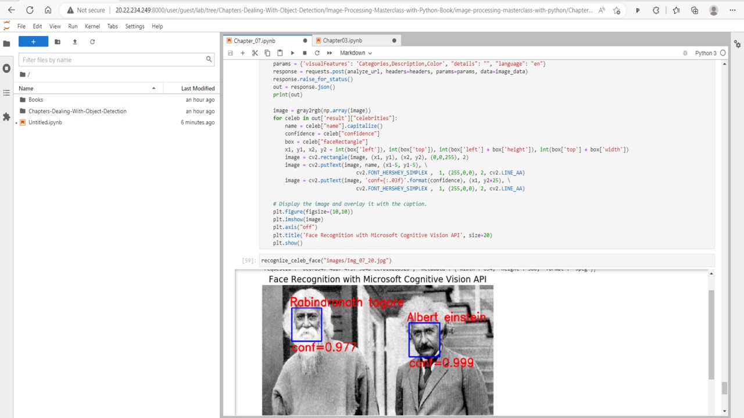Screen dimensions: 744x418
Task: Open the View menu
Action: pos(55,26)
